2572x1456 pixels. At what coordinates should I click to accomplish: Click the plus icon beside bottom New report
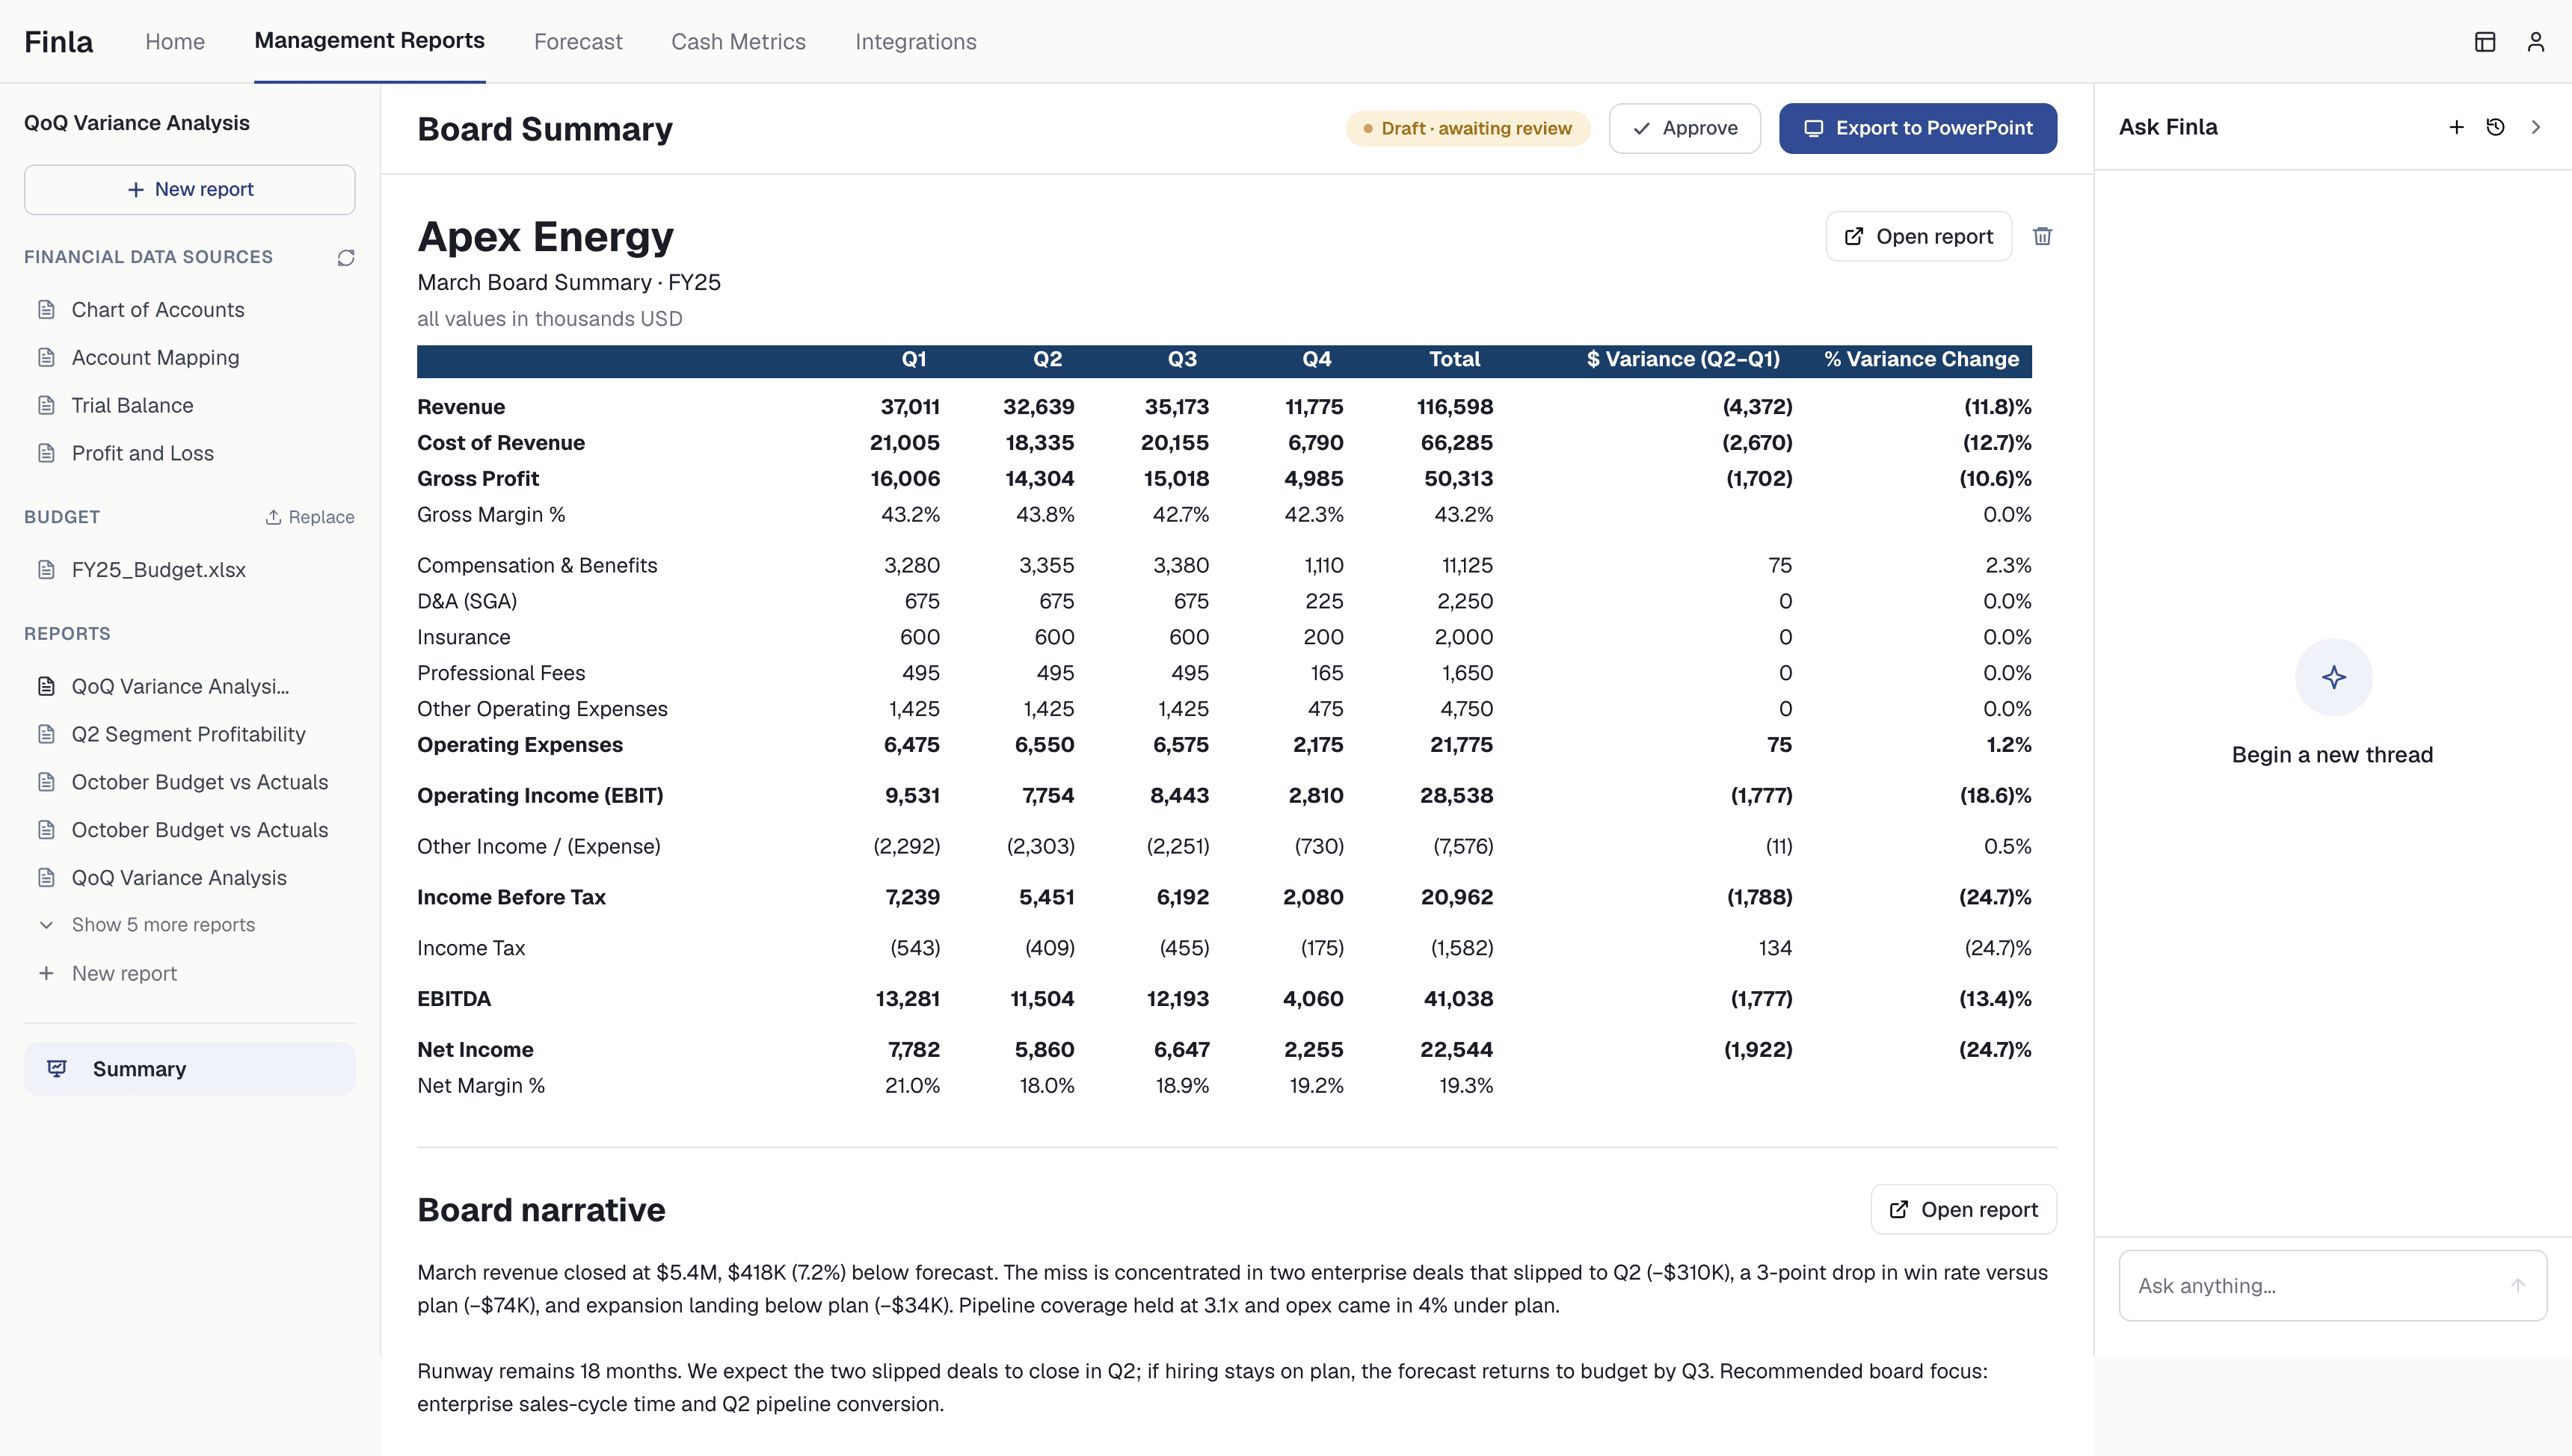[x=46, y=973]
